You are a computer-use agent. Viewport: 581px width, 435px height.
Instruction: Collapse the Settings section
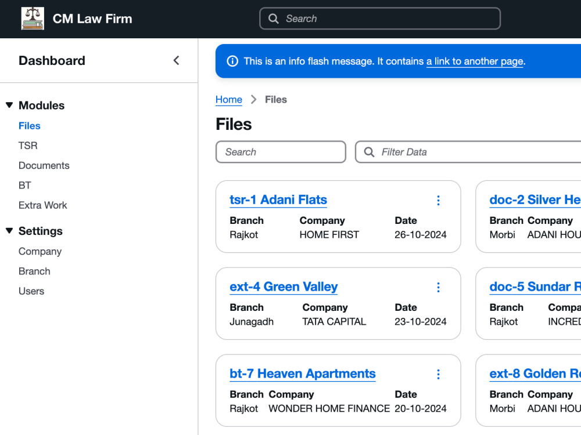pyautogui.click(x=10, y=231)
